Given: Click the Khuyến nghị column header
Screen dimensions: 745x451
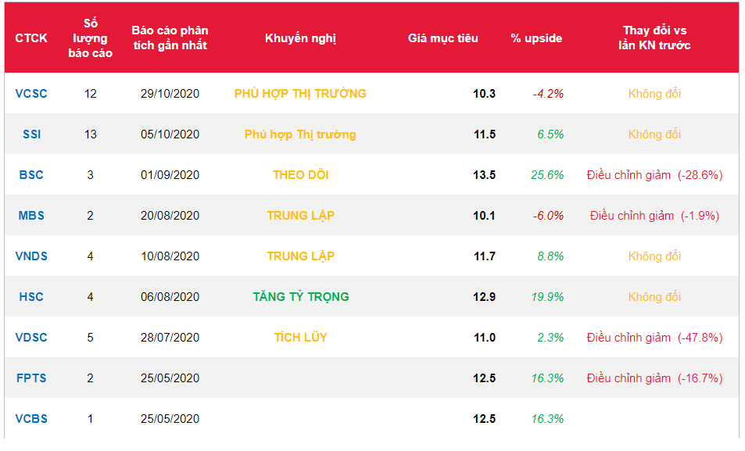Looking at the screenshot, I should pyautogui.click(x=300, y=38).
